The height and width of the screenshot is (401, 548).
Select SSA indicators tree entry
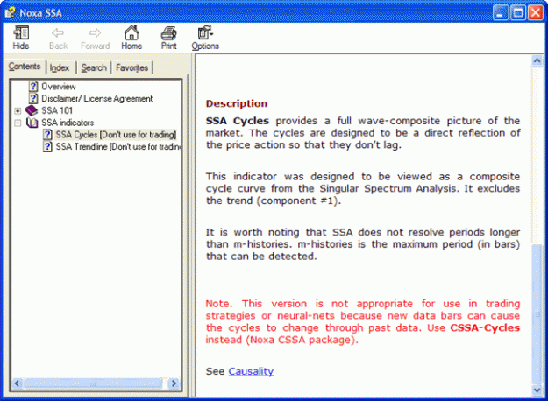tap(68, 123)
